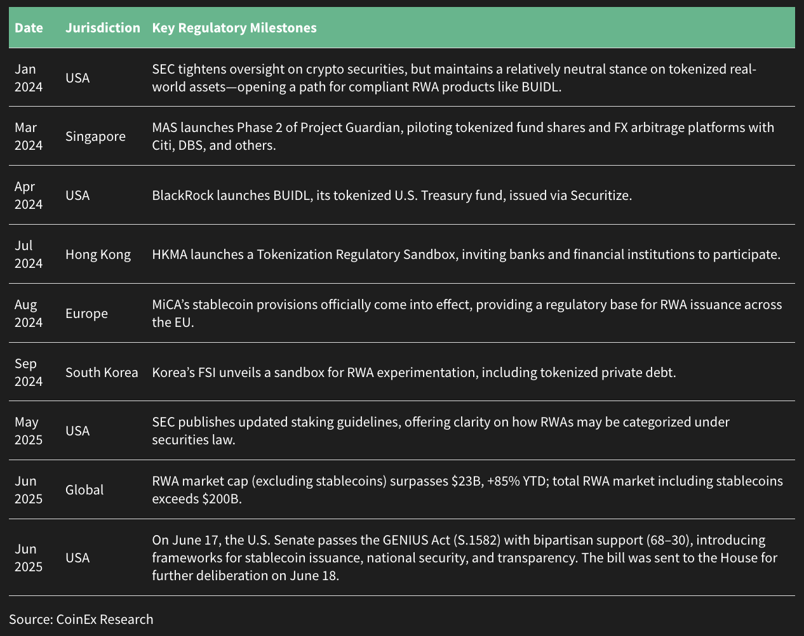This screenshot has width=804, height=636.
Task: Click USA in the Jan 2024 row
Action: point(77,77)
